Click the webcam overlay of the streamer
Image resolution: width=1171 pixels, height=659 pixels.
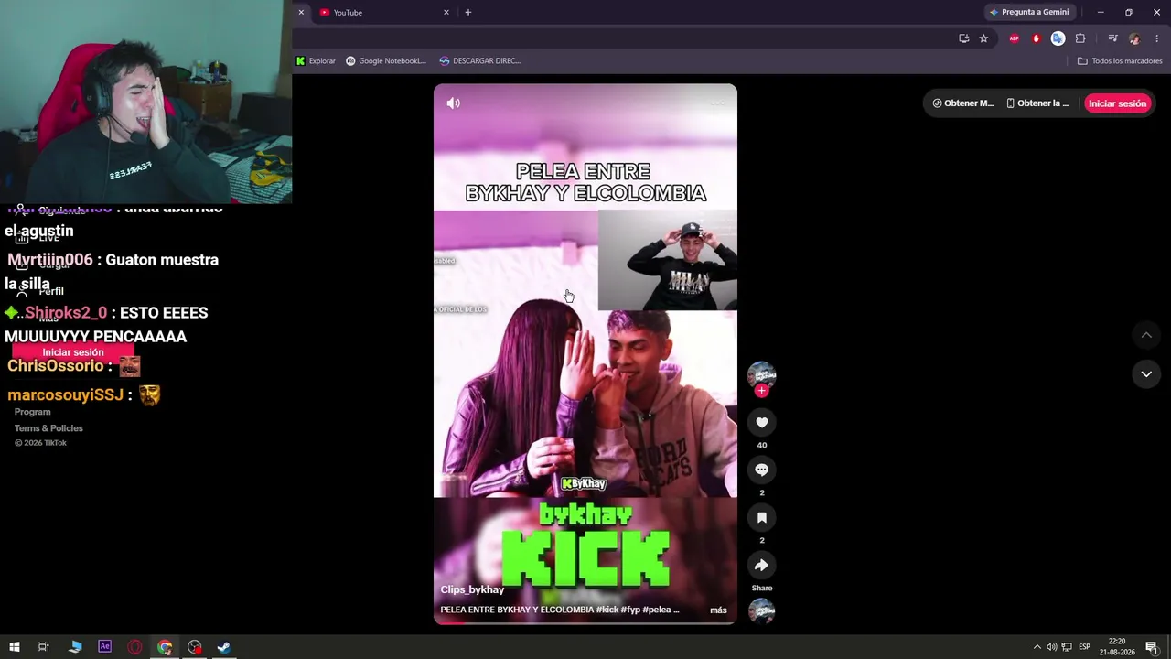click(x=146, y=102)
